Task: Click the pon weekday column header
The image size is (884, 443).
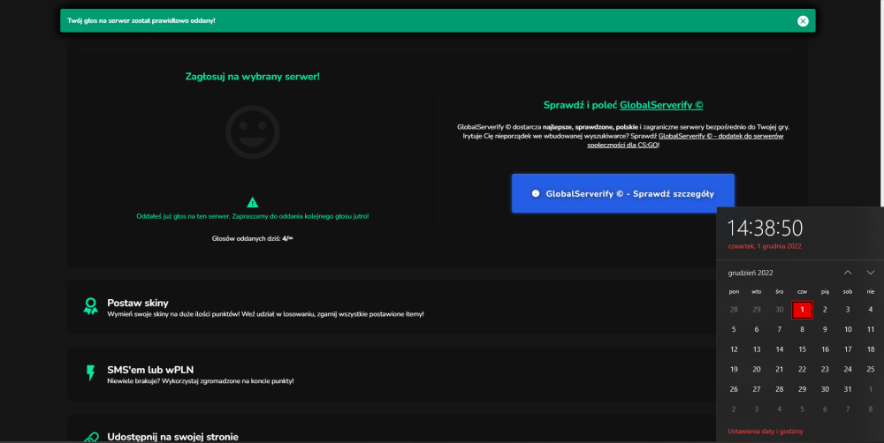Action: pos(734,291)
